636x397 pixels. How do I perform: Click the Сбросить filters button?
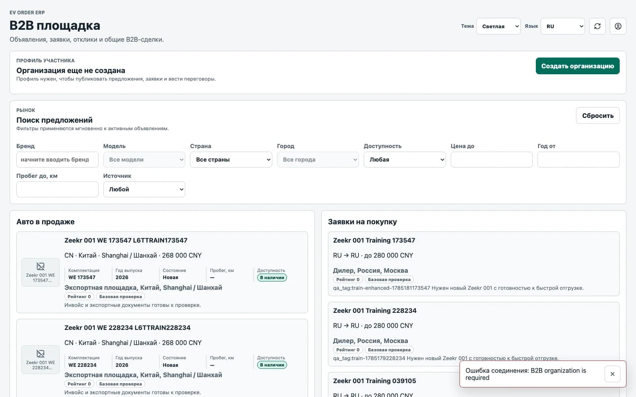597,116
